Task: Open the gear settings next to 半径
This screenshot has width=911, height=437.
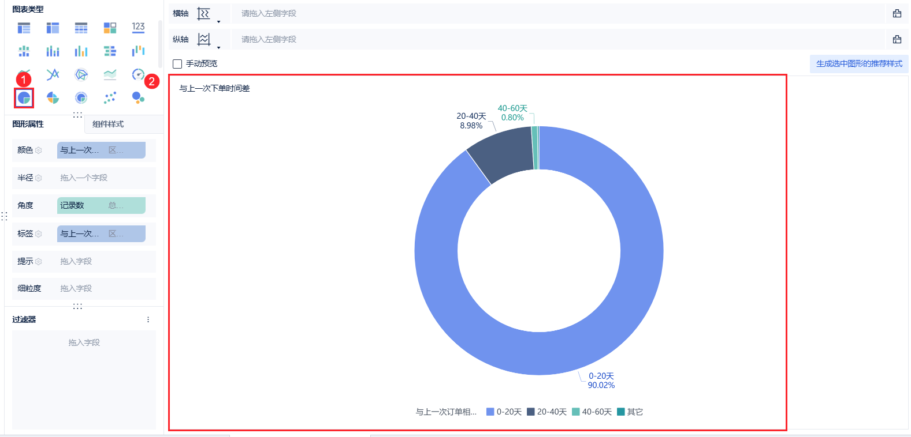Action: tap(39, 178)
